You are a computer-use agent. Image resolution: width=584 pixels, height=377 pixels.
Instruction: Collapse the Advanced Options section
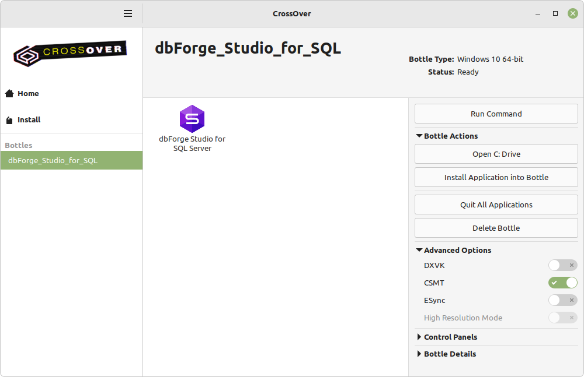click(x=419, y=251)
